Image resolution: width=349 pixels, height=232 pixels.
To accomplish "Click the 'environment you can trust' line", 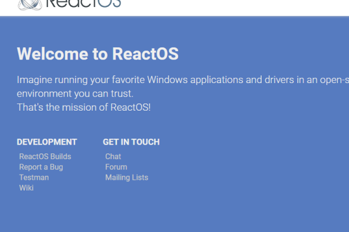I will point(75,93).
